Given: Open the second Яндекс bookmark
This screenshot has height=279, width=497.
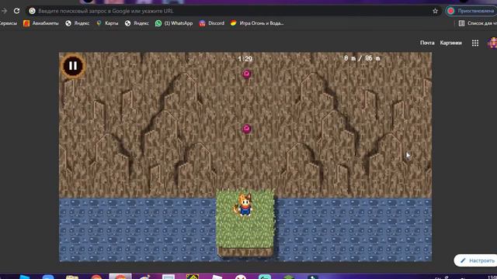Looking at the screenshot, I should (137, 23).
